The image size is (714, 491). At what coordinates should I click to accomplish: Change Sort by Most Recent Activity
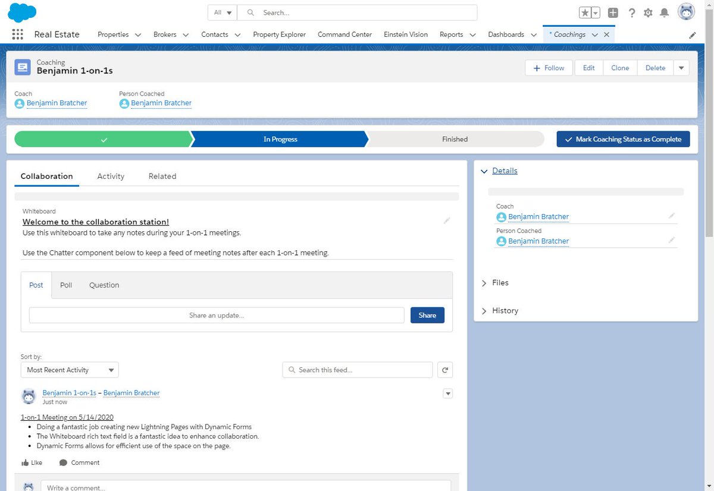(x=70, y=370)
